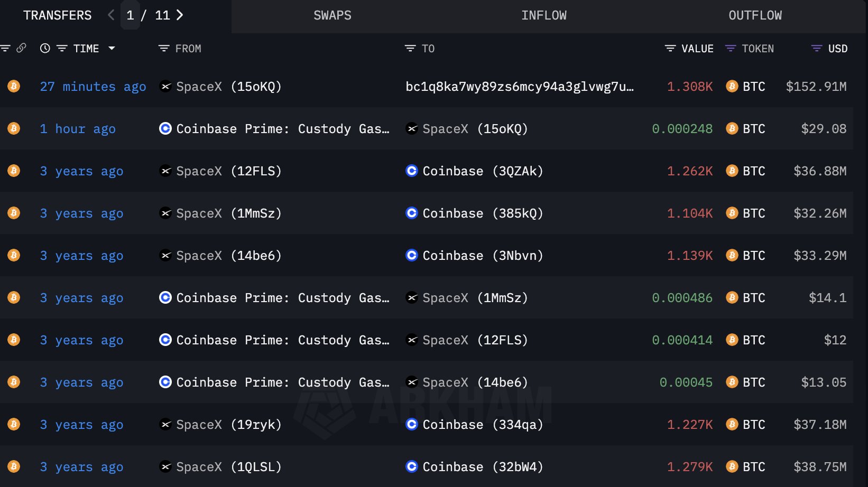The image size is (868, 487).
Task: Toggle the TOKEN column filter
Action: click(x=730, y=48)
